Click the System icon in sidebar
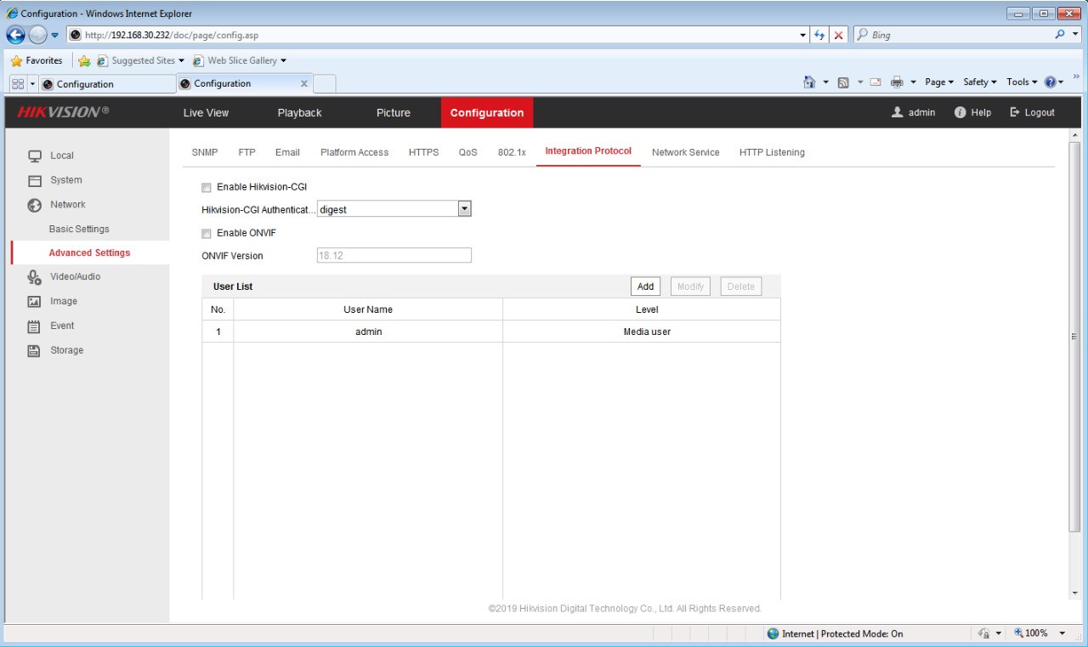The width and height of the screenshot is (1088, 647). (x=35, y=180)
